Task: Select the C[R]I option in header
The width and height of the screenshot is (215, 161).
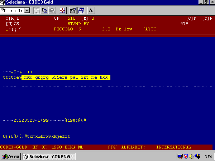Action: coord(13,18)
